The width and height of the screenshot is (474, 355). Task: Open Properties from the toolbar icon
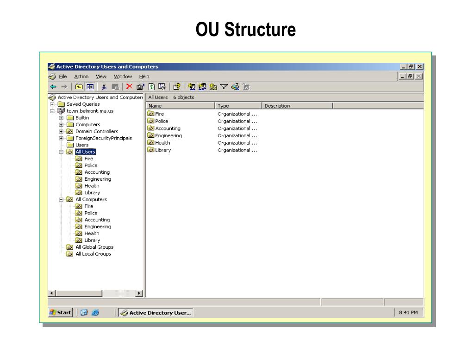point(140,87)
